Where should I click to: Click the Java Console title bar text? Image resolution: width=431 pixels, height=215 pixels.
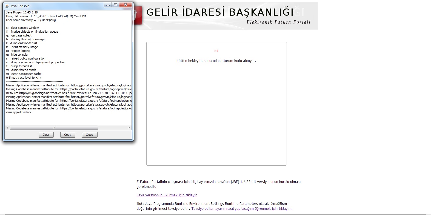click(20, 6)
